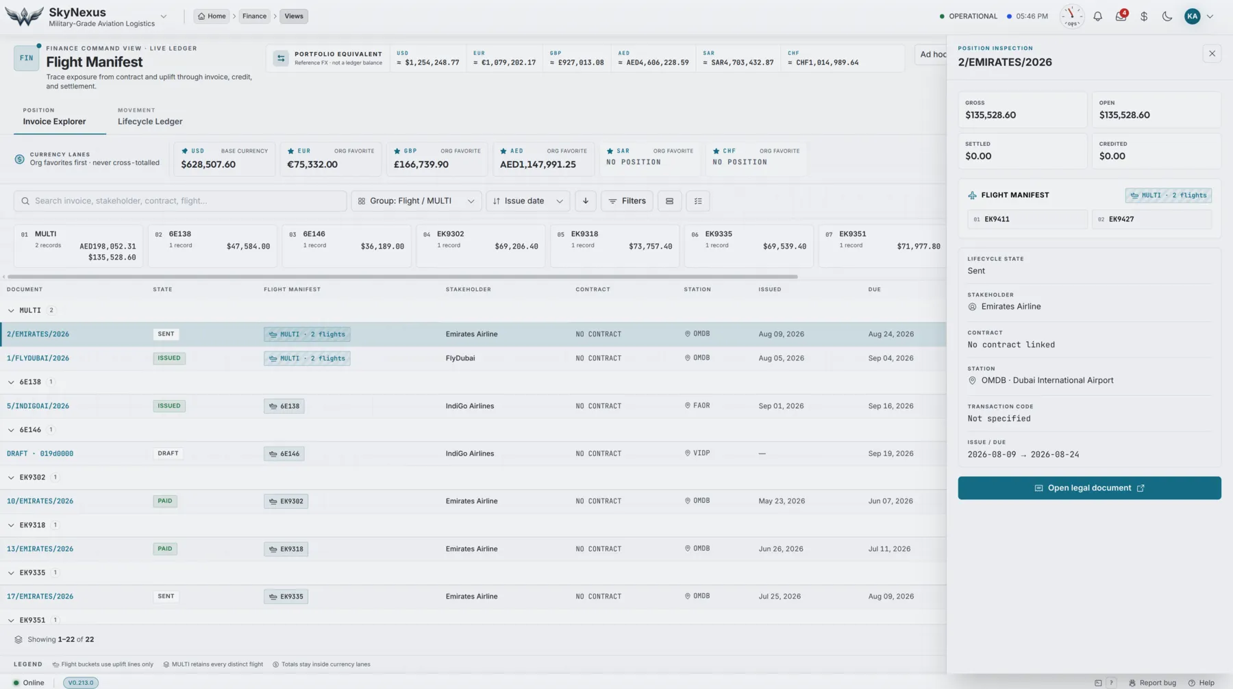Click the Open legal document button

coord(1089,488)
